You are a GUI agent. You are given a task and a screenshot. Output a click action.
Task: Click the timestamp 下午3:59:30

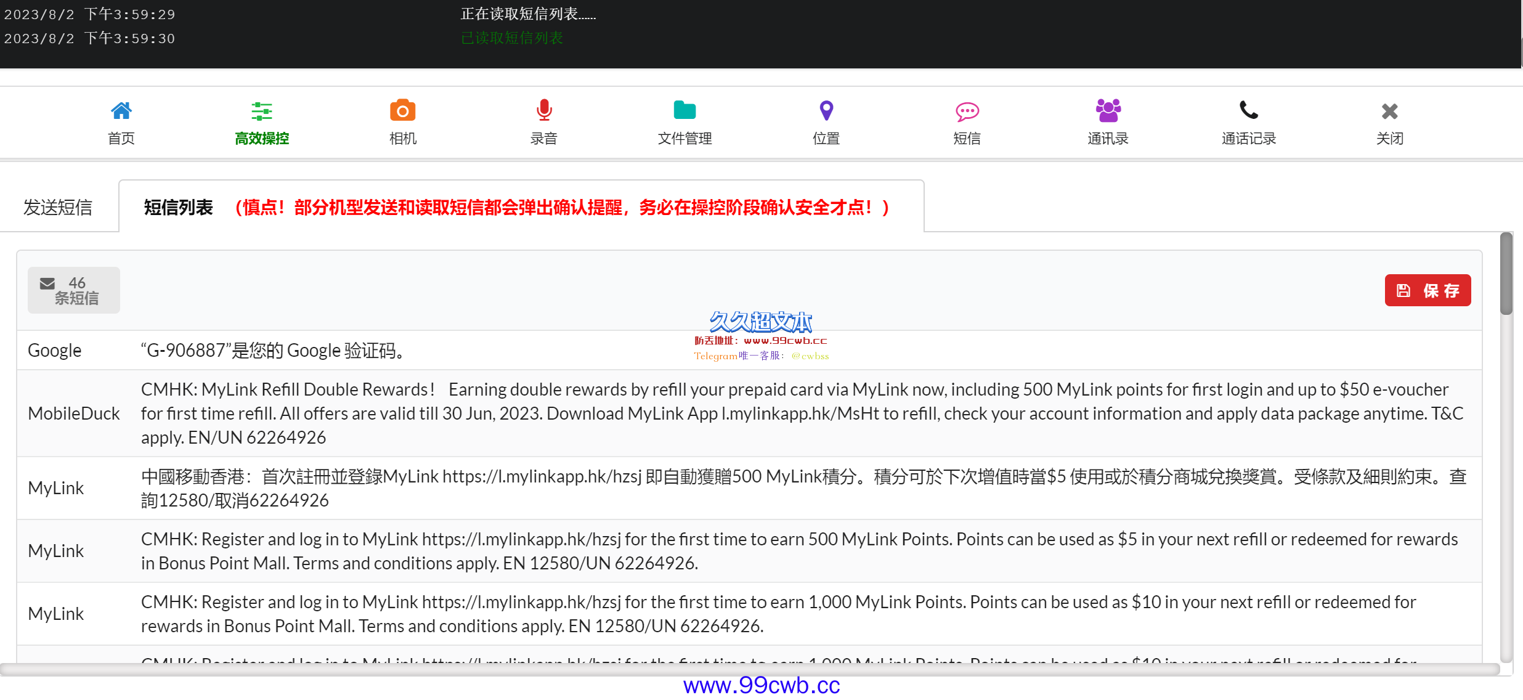tap(130, 38)
